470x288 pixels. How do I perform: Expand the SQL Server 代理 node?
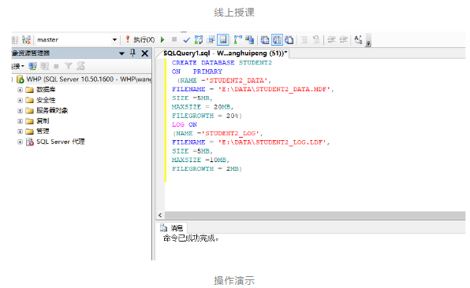point(20,142)
